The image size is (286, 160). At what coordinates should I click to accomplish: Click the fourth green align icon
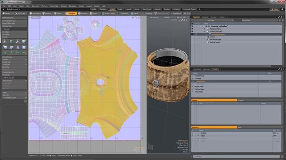point(24,52)
